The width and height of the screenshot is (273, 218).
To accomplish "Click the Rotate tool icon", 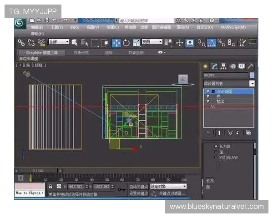I will point(126,43).
